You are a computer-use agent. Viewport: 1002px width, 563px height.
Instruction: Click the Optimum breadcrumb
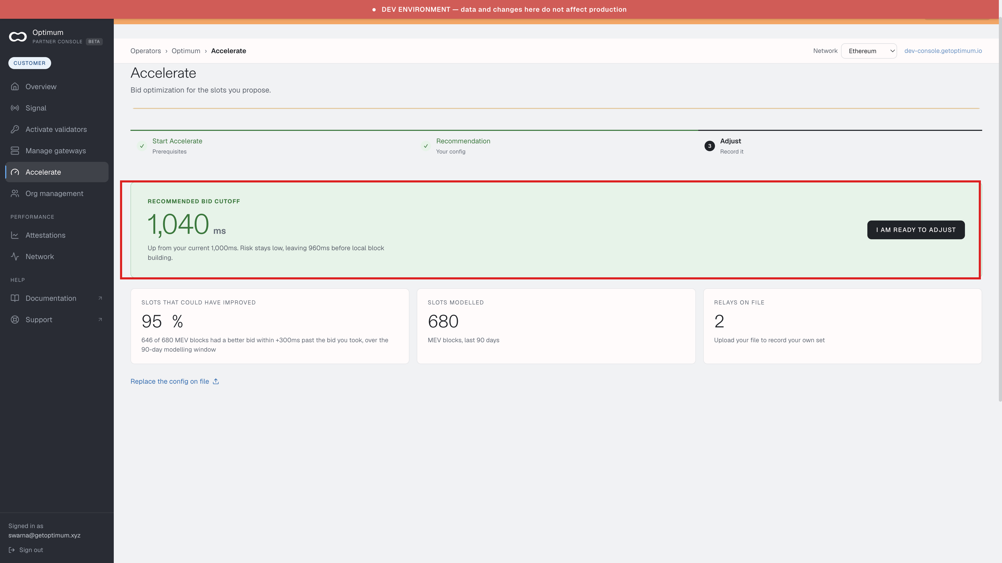coord(186,51)
